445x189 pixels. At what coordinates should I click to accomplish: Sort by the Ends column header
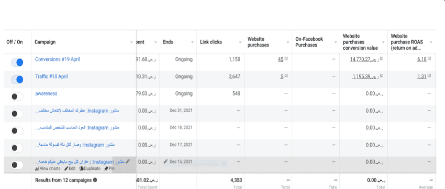[168, 42]
